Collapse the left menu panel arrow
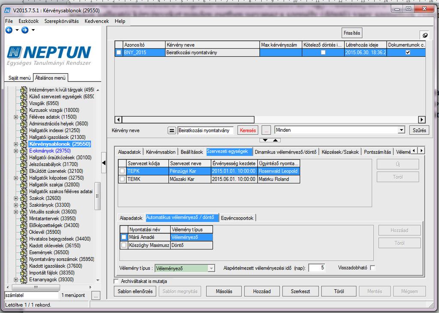The height and width of the screenshot is (313, 439). tap(104, 163)
